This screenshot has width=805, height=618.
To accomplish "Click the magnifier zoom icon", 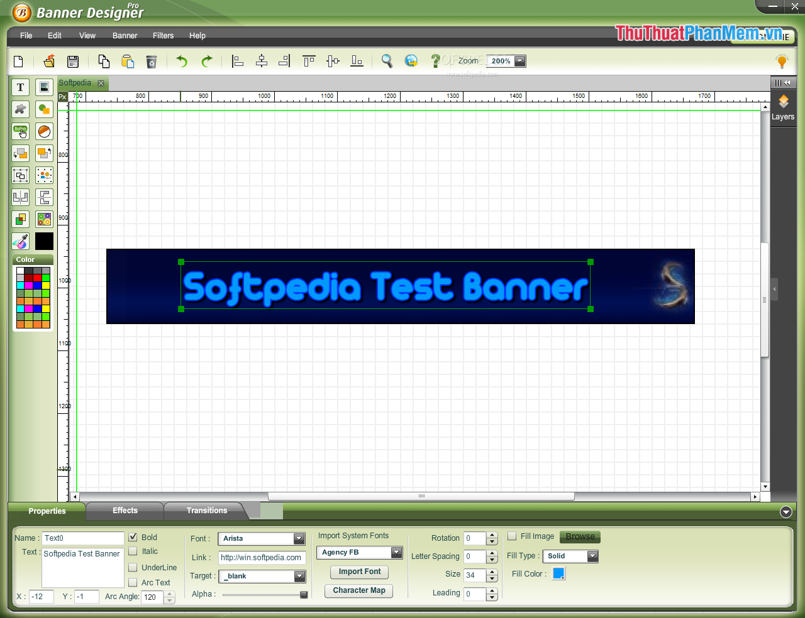I will pyautogui.click(x=387, y=61).
